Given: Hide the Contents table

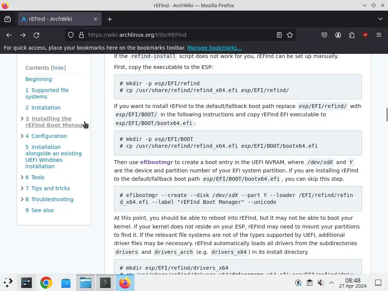Looking at the screenshot, I should (58, 68).
